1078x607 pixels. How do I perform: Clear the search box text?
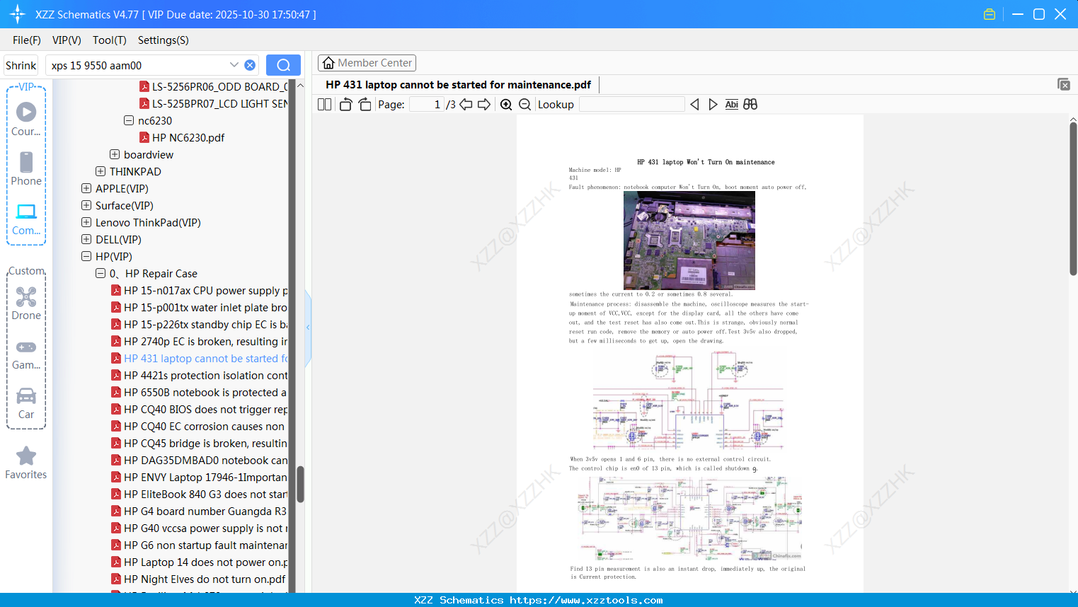(x=250, y=65)
